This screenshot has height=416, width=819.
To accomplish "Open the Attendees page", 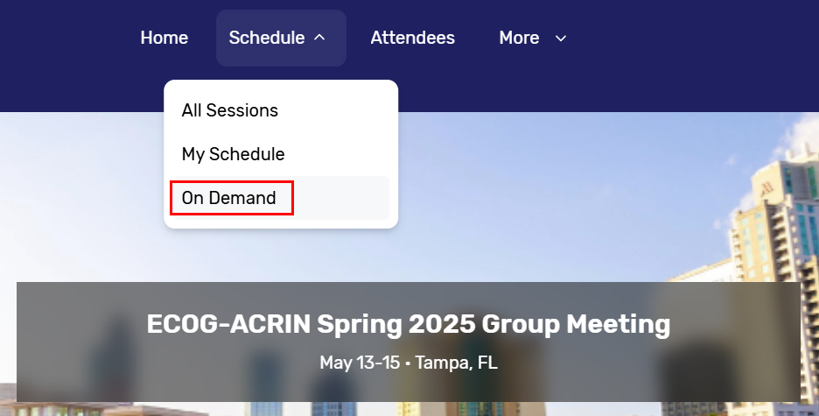I will click(413, 38).
